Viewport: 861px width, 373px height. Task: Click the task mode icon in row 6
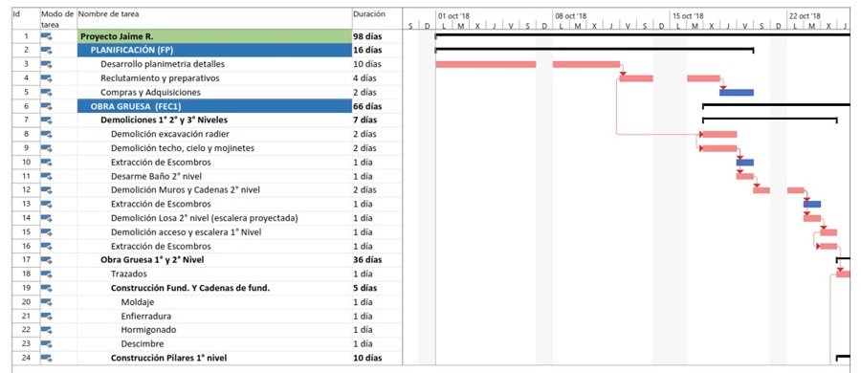click(46, 106)
